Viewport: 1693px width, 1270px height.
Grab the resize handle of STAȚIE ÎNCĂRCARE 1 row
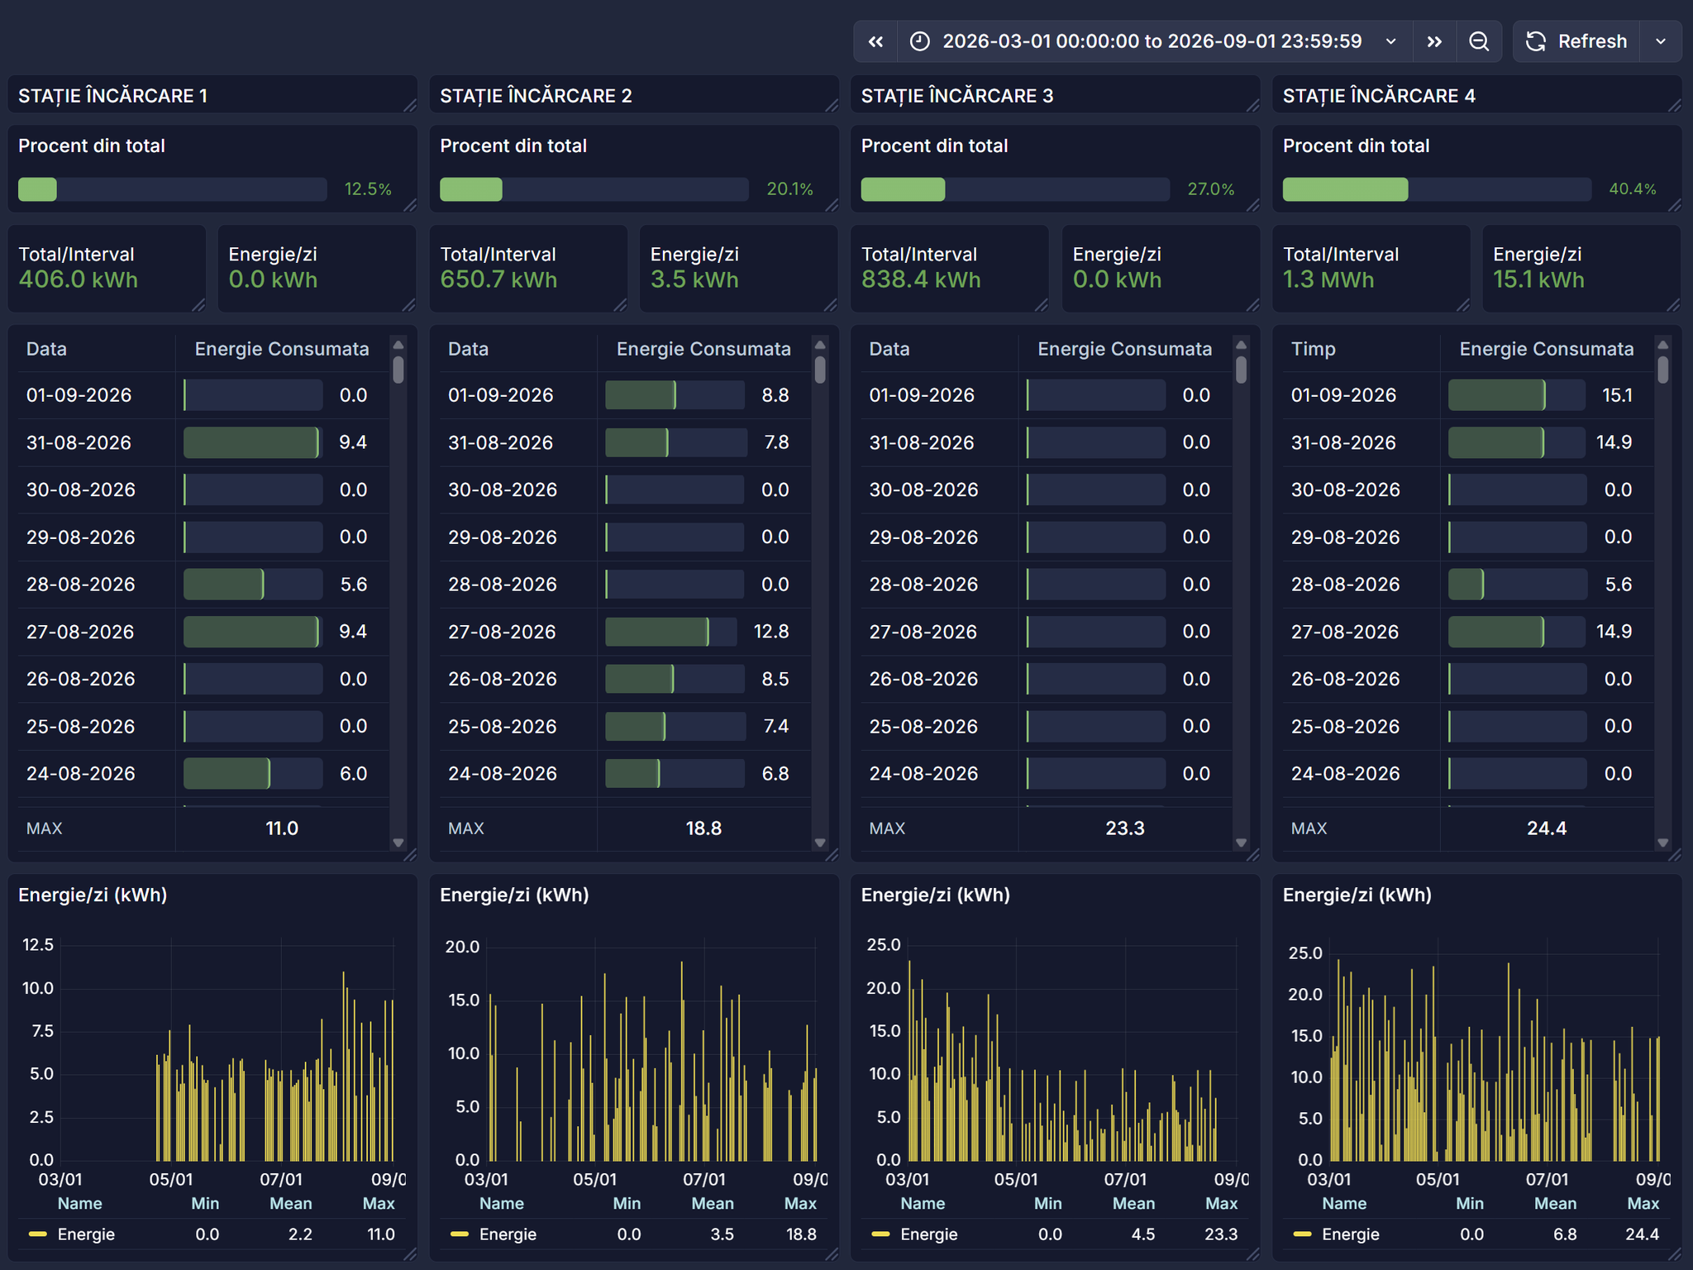point(410,105)
